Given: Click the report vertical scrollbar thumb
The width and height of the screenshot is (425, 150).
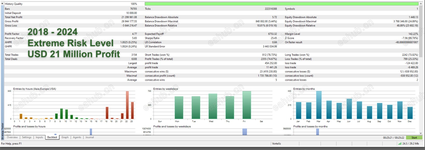Looking at the screenshot, I should click(421, 31).
